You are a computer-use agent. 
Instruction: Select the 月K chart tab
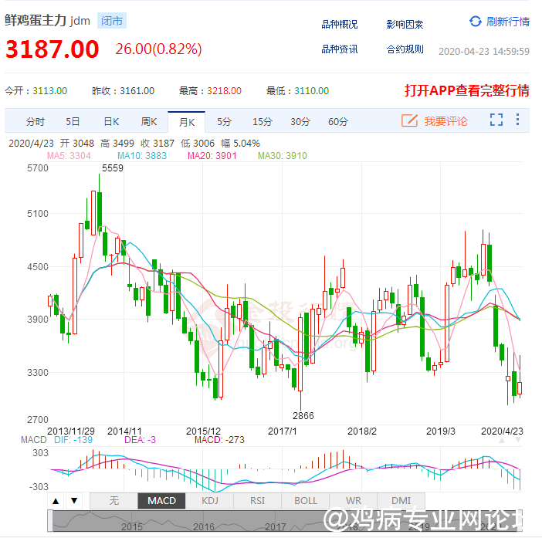187,122
